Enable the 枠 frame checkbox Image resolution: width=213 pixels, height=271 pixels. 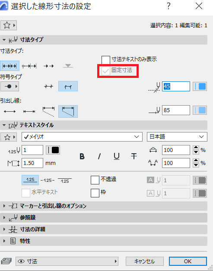95,193
